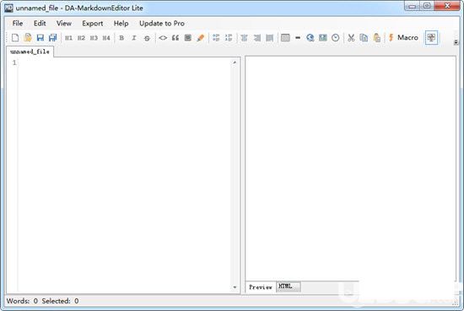This screenshot has height=311, width=464.
Task: Select the unnamed_file document tab
Action: point(30,52)
